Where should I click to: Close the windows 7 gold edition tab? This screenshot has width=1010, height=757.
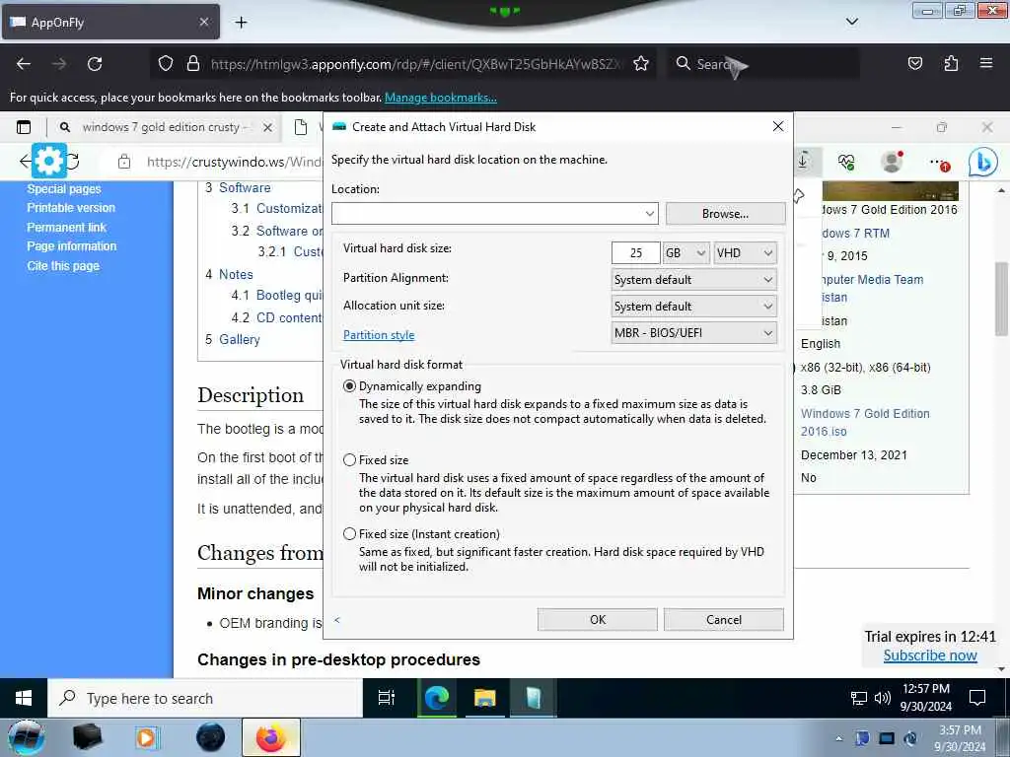click(x=268, y=127)
